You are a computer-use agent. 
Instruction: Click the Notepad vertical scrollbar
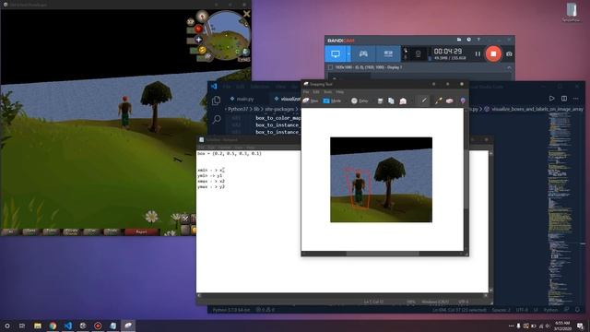(490, 221)
